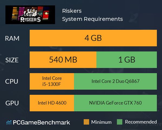Screen dimensions: 162x130
Task: Select the 4 GB RAM bar
Action: pos(93,38)
